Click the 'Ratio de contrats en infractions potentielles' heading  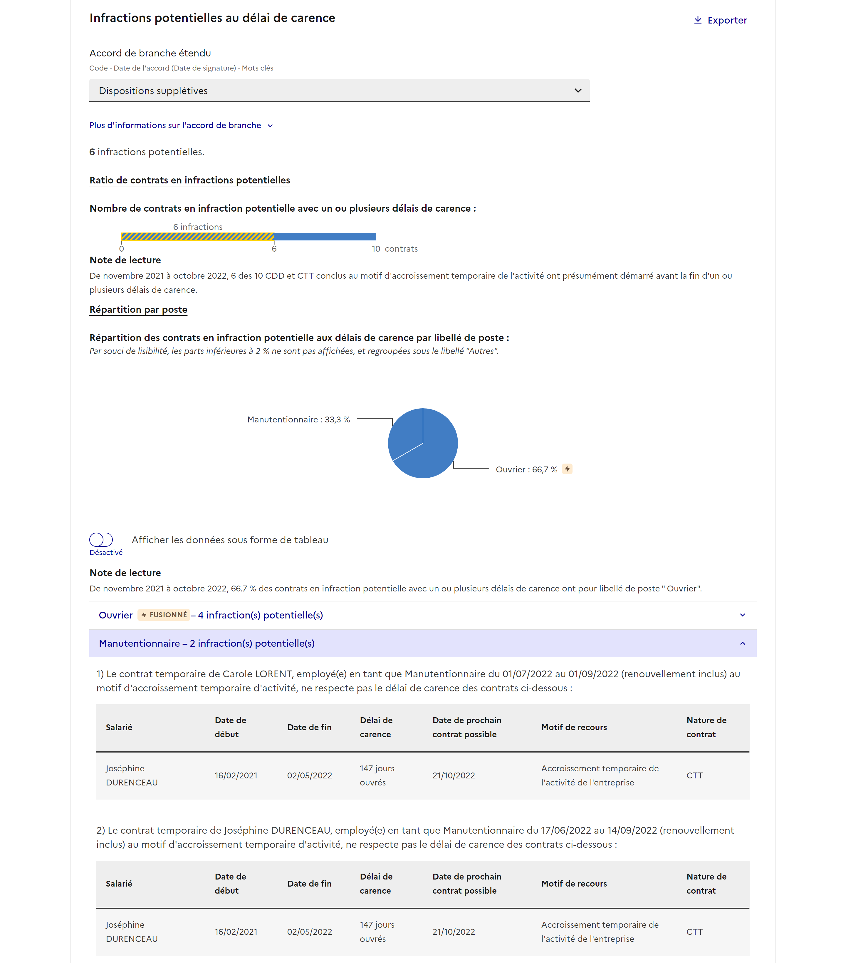[190, 180]
